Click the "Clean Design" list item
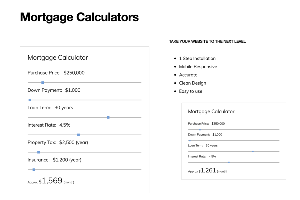This screenshot has height=200, width=300. 192,83
